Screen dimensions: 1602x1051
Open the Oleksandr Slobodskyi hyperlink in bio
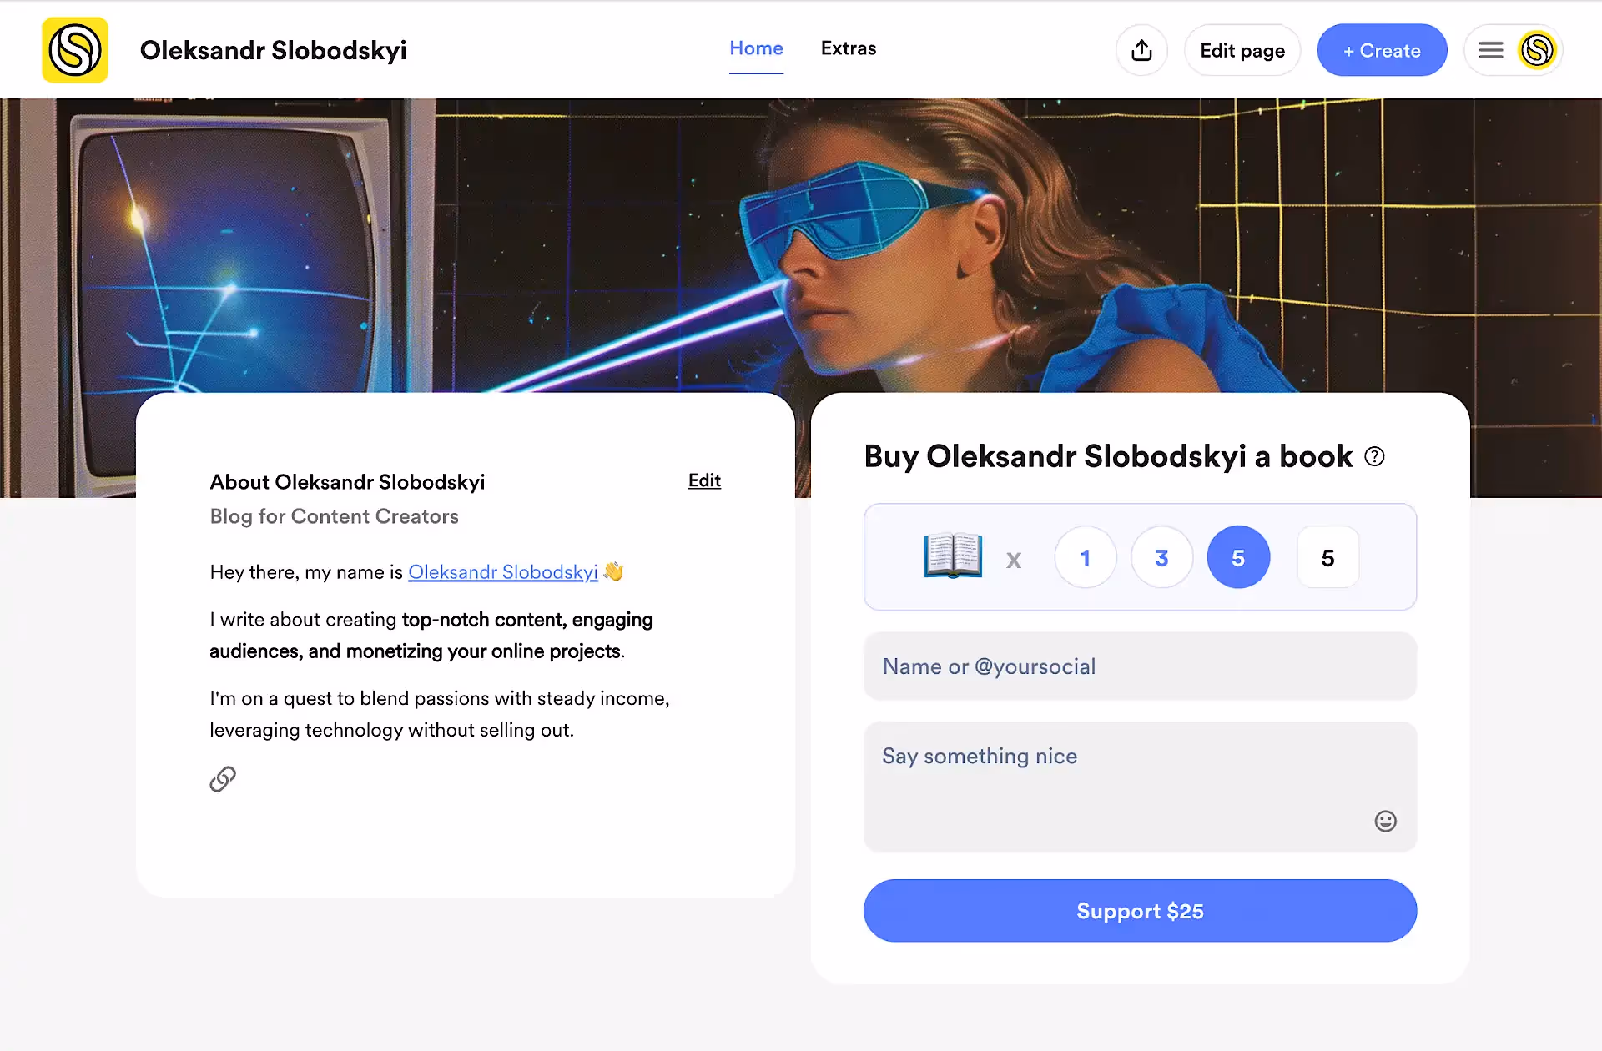click(x=502, y=572)
